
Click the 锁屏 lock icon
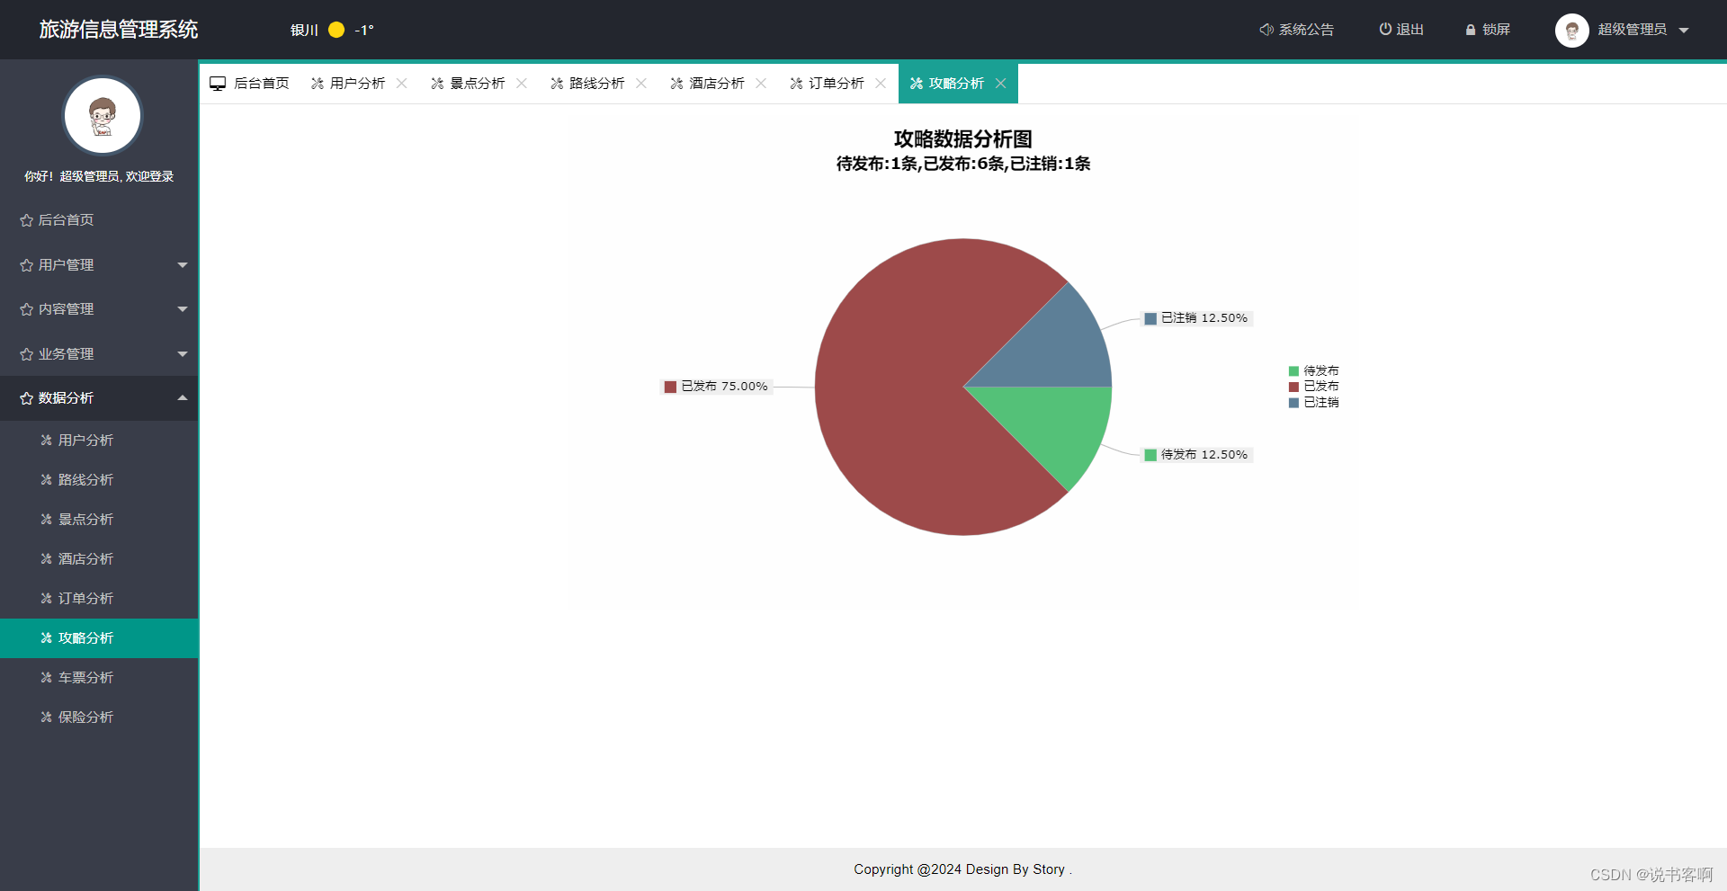click(1471, 30)
